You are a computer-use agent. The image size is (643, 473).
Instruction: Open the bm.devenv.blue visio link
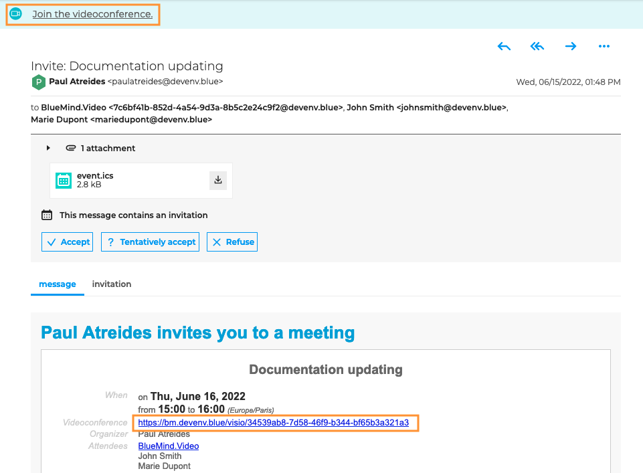(x=274, y=423)
